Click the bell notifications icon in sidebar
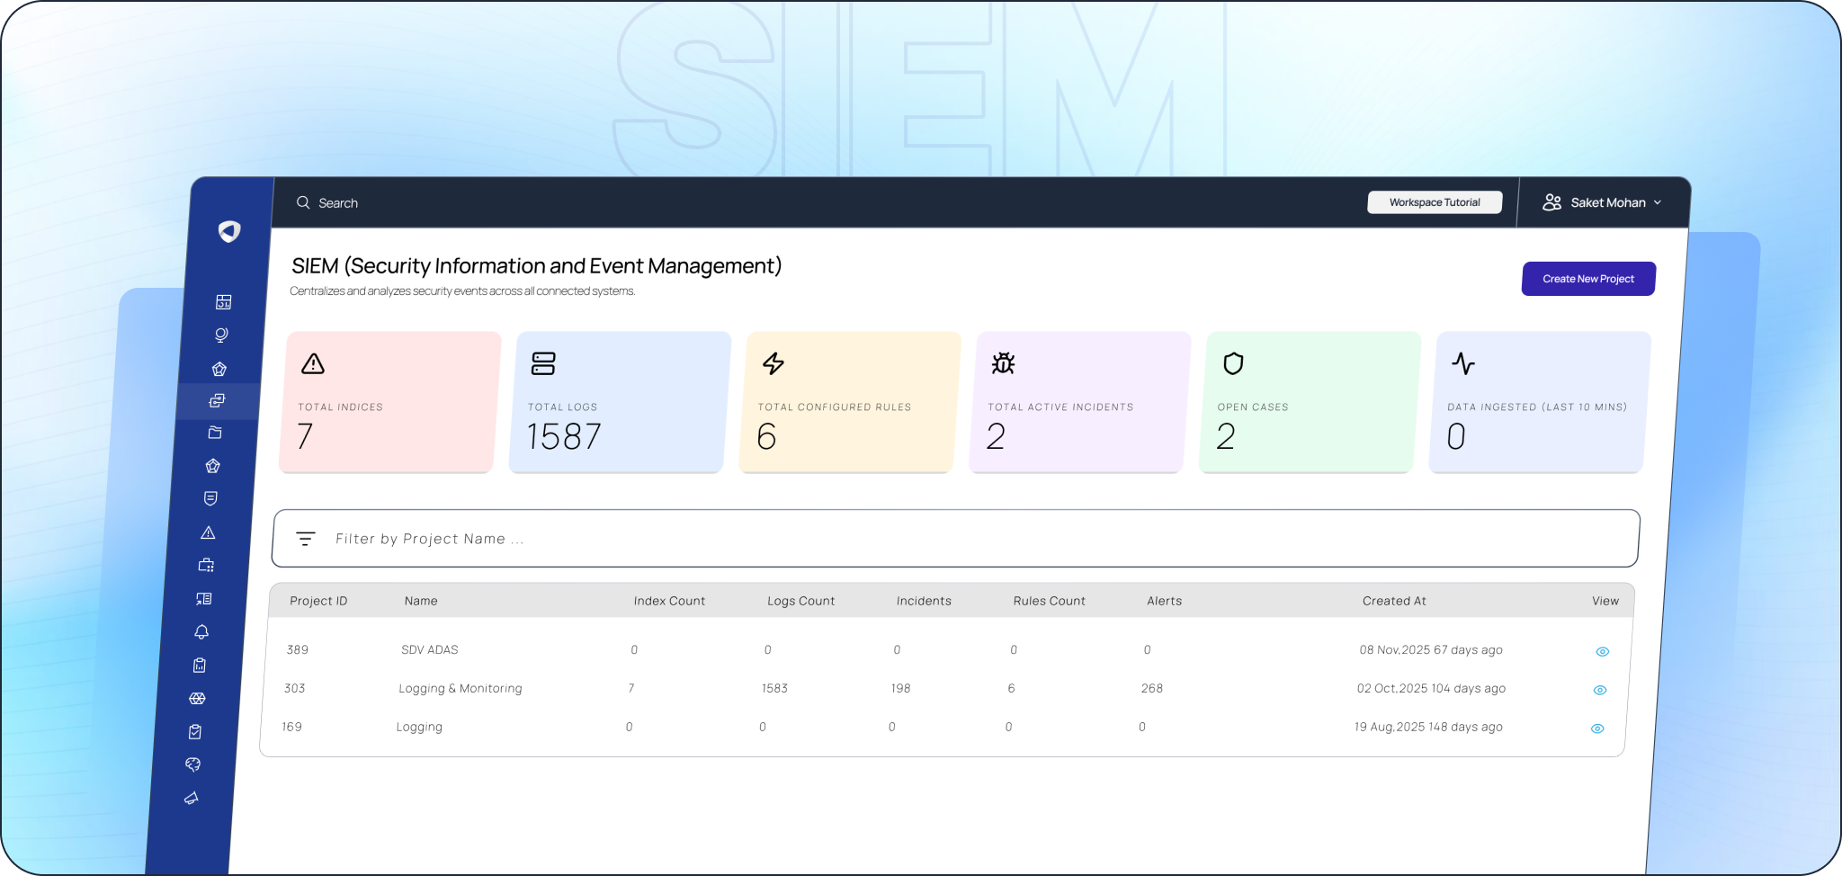 pos(202,631)
